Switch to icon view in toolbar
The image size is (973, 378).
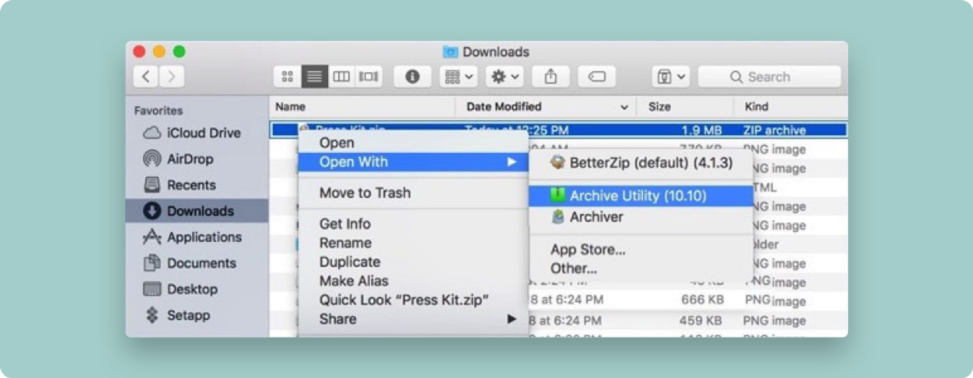tap(288, 77)
